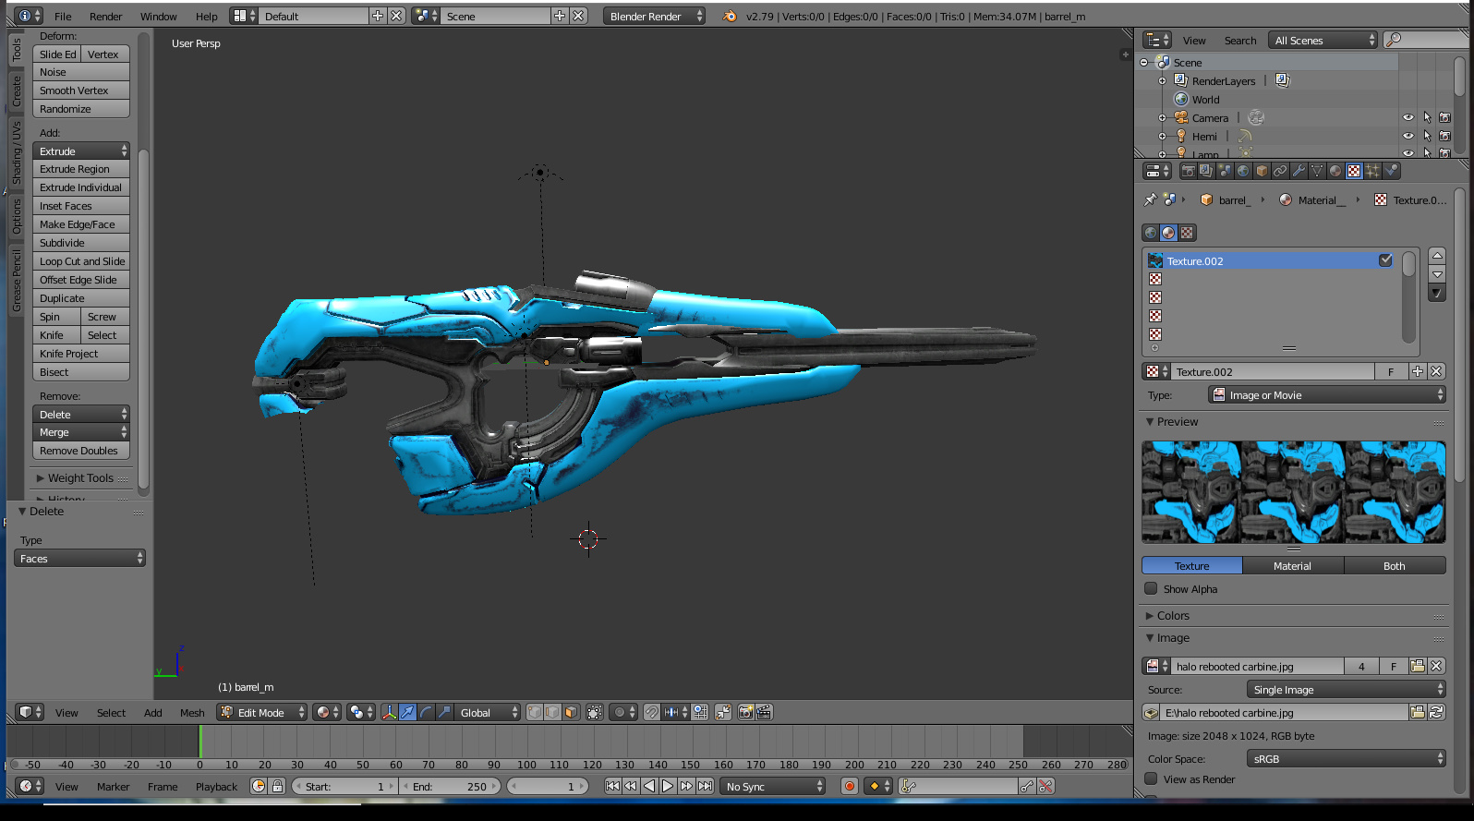Open the Playback menu in timeline
The height and width of the screenshot is (821, 1474).
pos(216,786)
